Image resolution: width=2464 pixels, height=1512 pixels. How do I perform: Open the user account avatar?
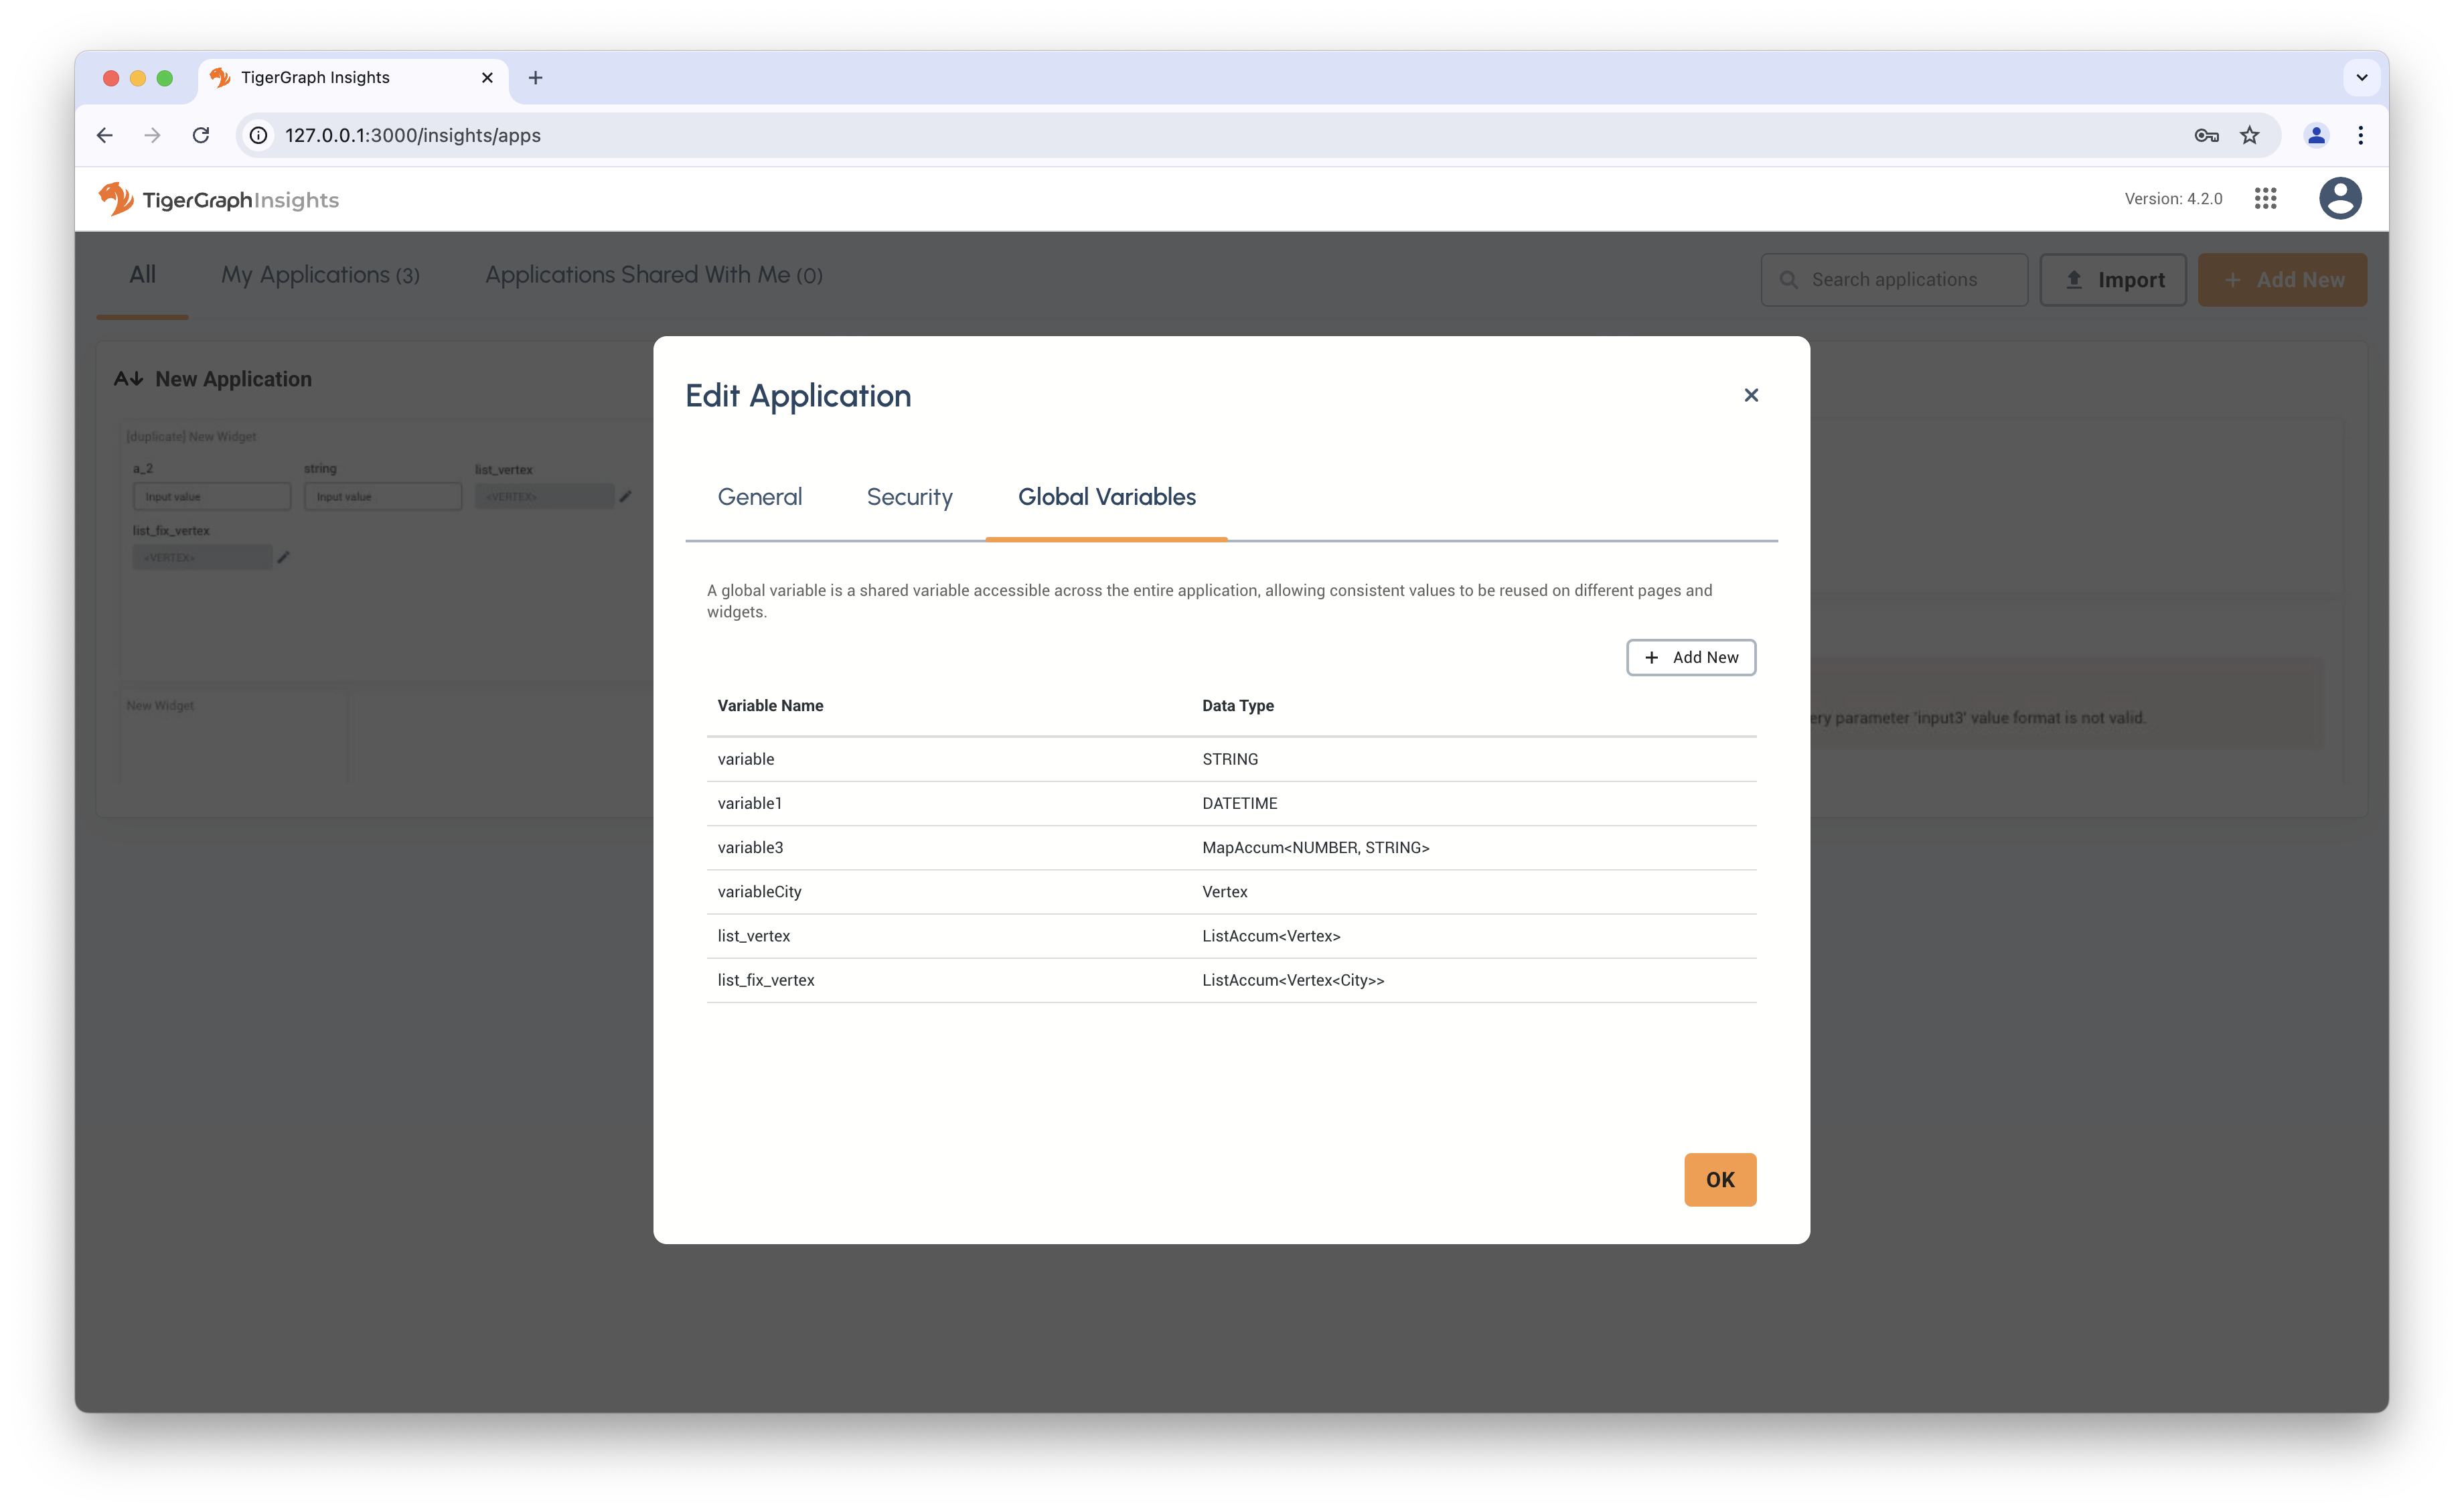[x=2340, y=198]
